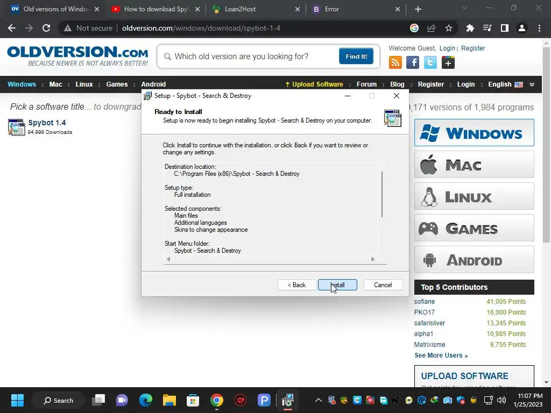Click the plus share icon in the header

tap(448, 62)
